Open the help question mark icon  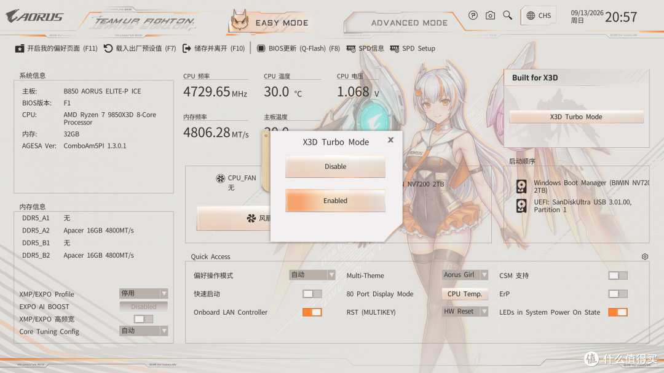473,15
